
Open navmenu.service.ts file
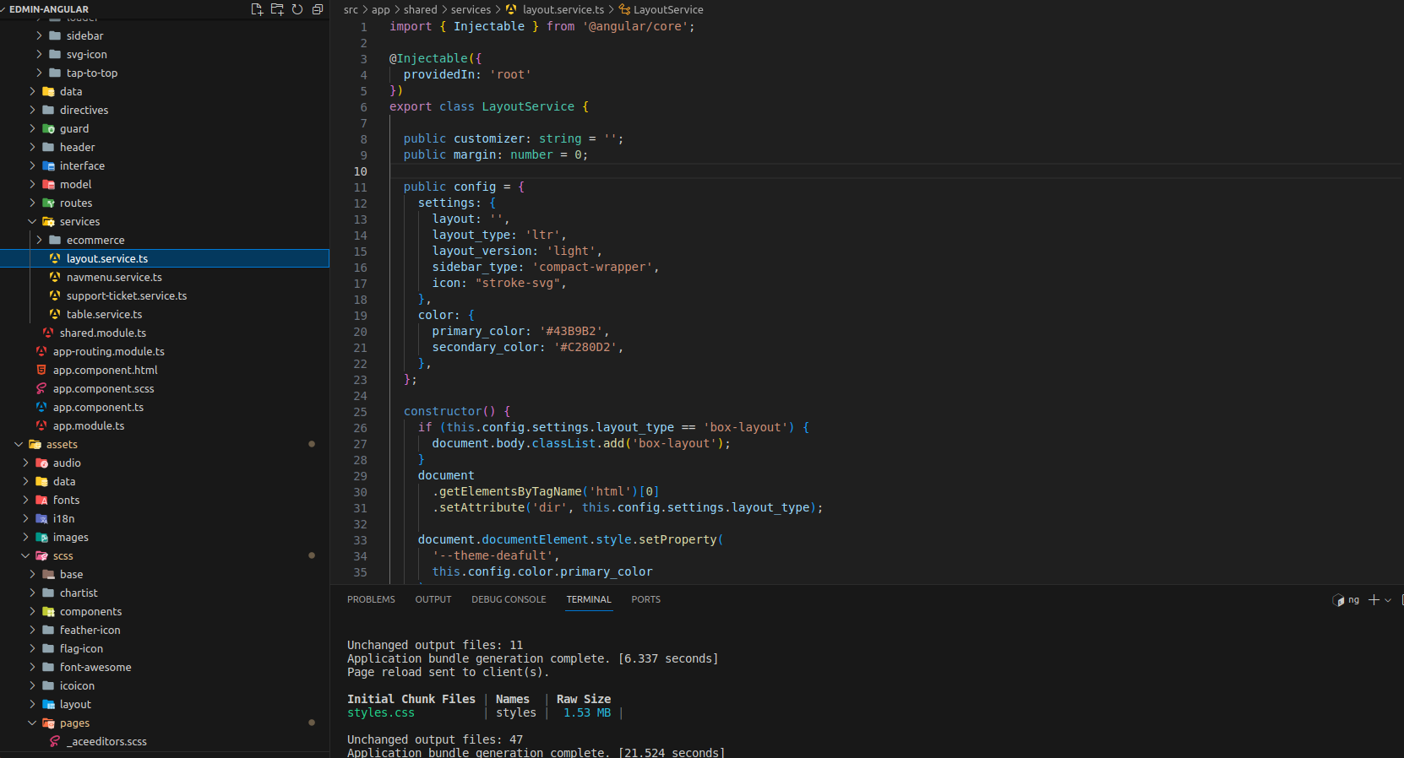pyautogui.click(x=114, y=277)
